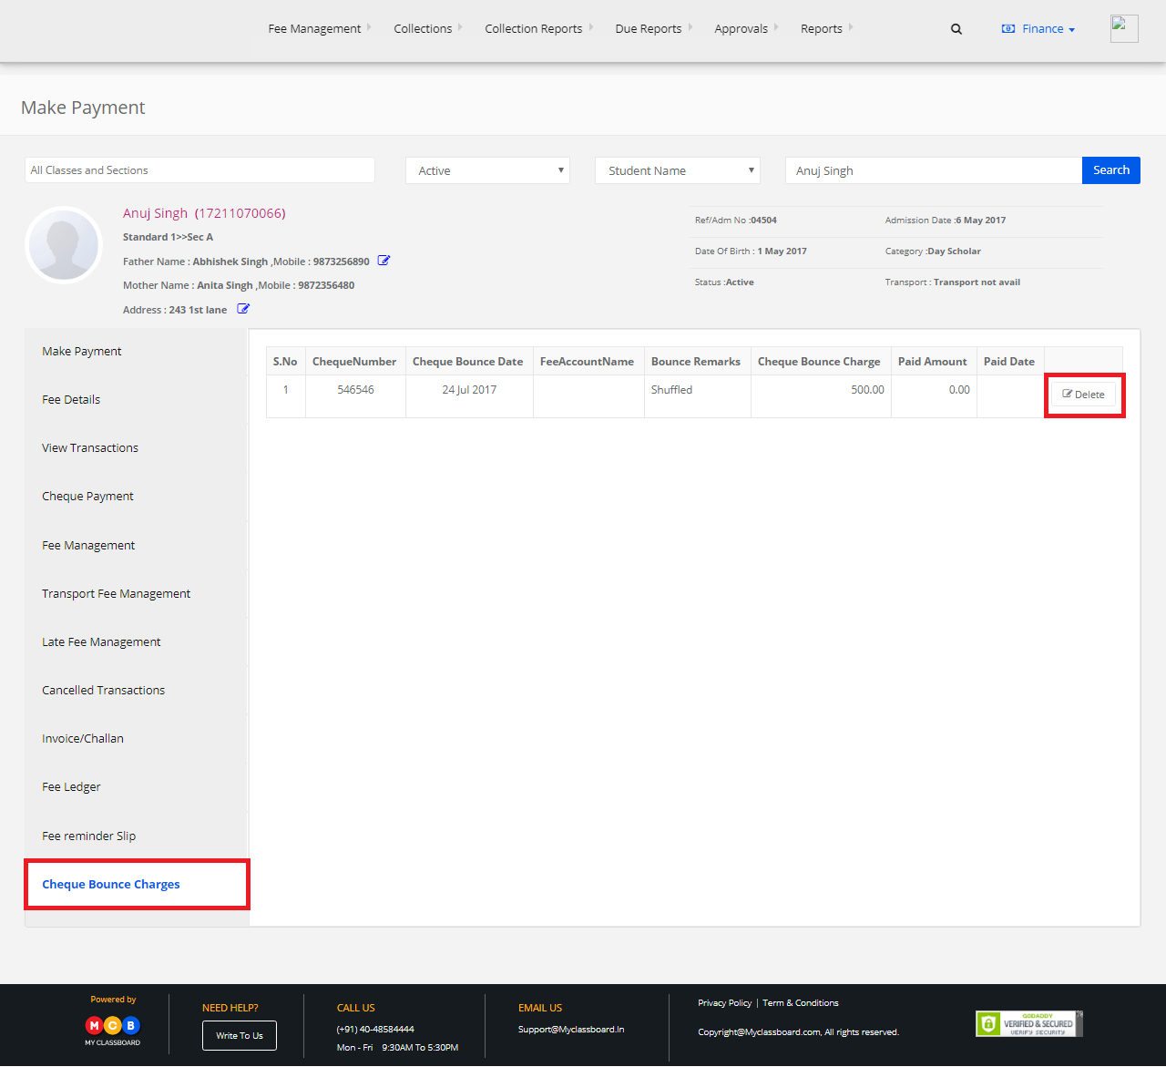
Task: Open Fee Management in side menu
Action: [x=136, y=546]
